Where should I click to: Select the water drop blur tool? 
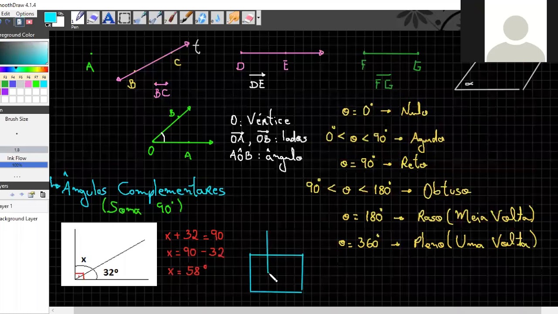tap(217, 18)
